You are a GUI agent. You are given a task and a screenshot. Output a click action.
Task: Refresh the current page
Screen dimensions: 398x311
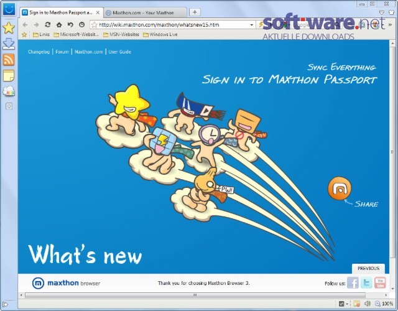click(47, 25)
